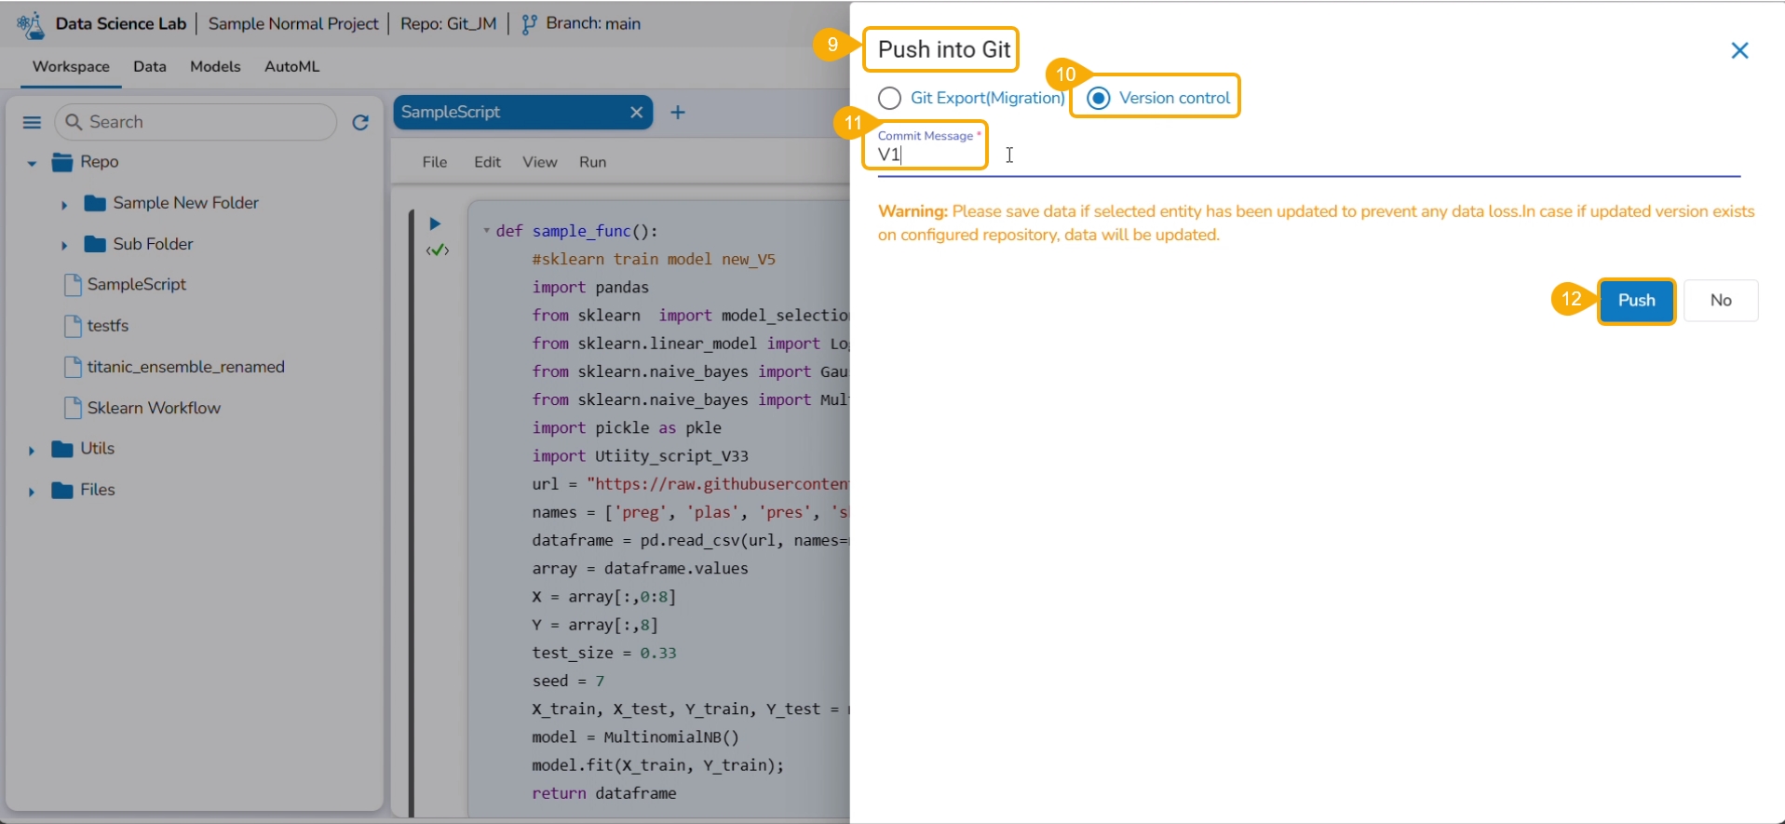This screenshot has height=824, width=1785.
Task: Click the Search box in sidebar
Action: click(x=196, y=122)
